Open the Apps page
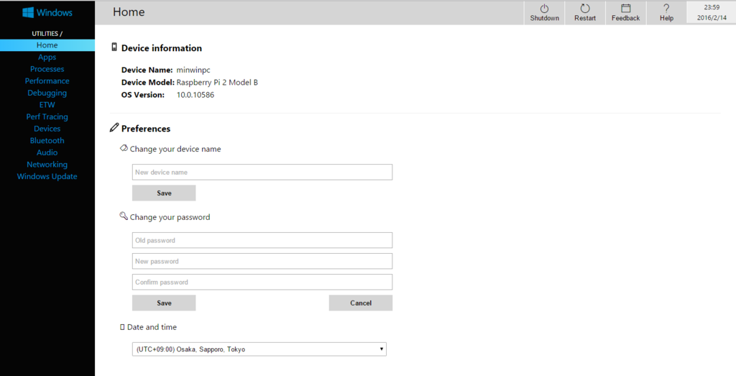The height and width of the screenshot is (376, 736). (47, 58)
